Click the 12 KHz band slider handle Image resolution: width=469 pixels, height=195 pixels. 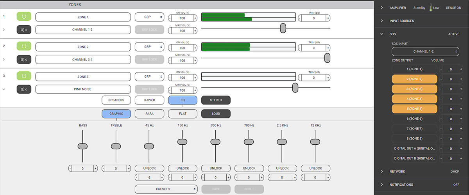click(315, 142)
